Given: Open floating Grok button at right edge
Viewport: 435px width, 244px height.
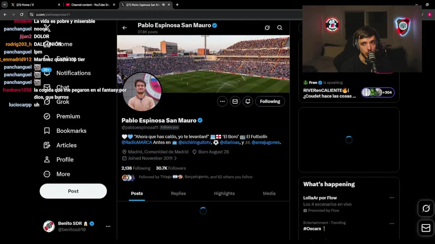Looking at the screenshot, I should click(426, 208).
